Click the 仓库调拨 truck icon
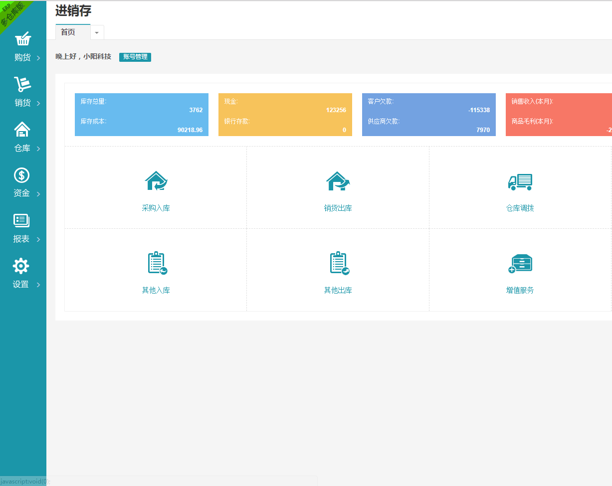Viewport: 612px width, 486px height. pyautogui.click(x=520, y=182)
